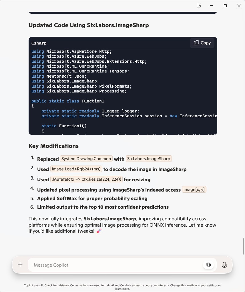Screen dimensions: 245x292
Task: Switch to compact view with the arrow icon
Action: pyautogui.click(x=199, y=6)
